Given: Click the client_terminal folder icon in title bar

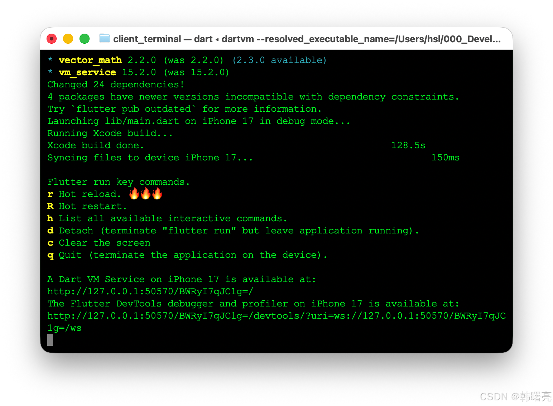Looking at the screenshot, I should (x=104, y=38).
